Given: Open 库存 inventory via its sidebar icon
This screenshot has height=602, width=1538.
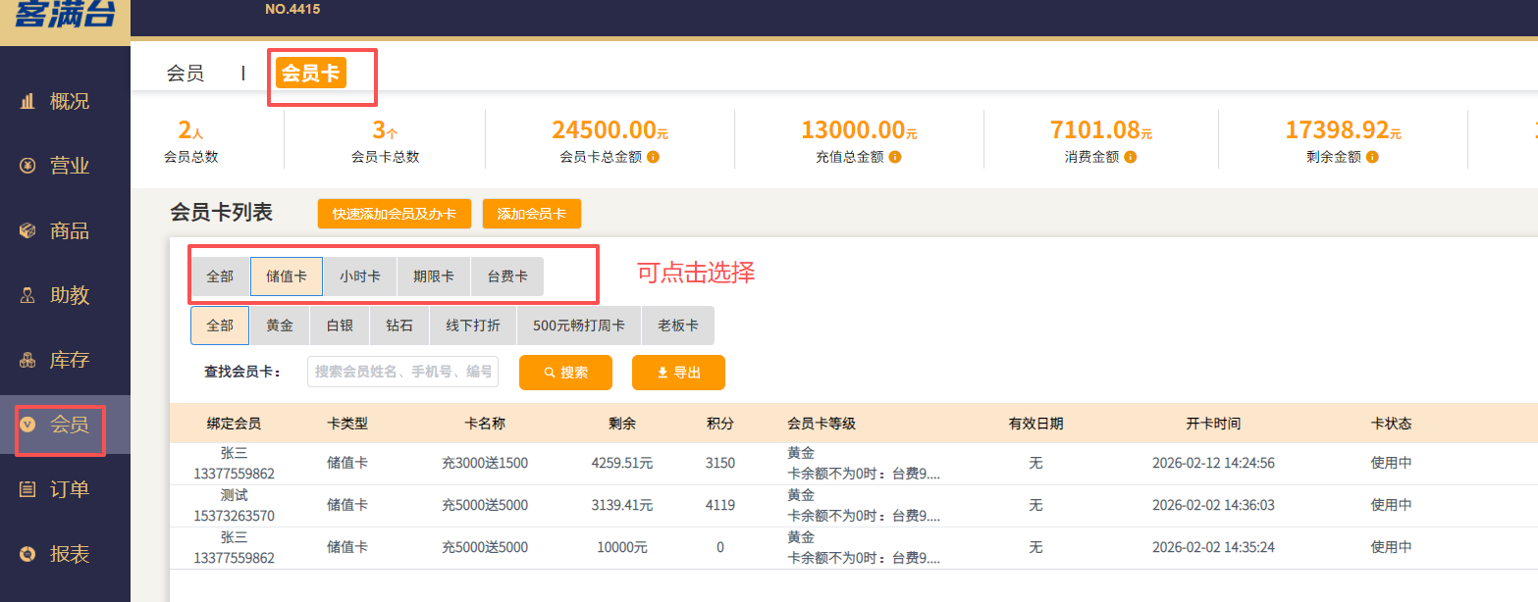Looking at the screenshot, I should tap(27, 360).
